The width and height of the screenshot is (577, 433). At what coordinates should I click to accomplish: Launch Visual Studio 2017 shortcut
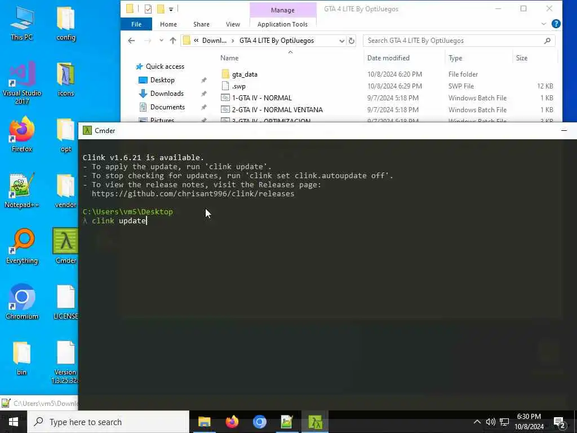click(22, 83)
